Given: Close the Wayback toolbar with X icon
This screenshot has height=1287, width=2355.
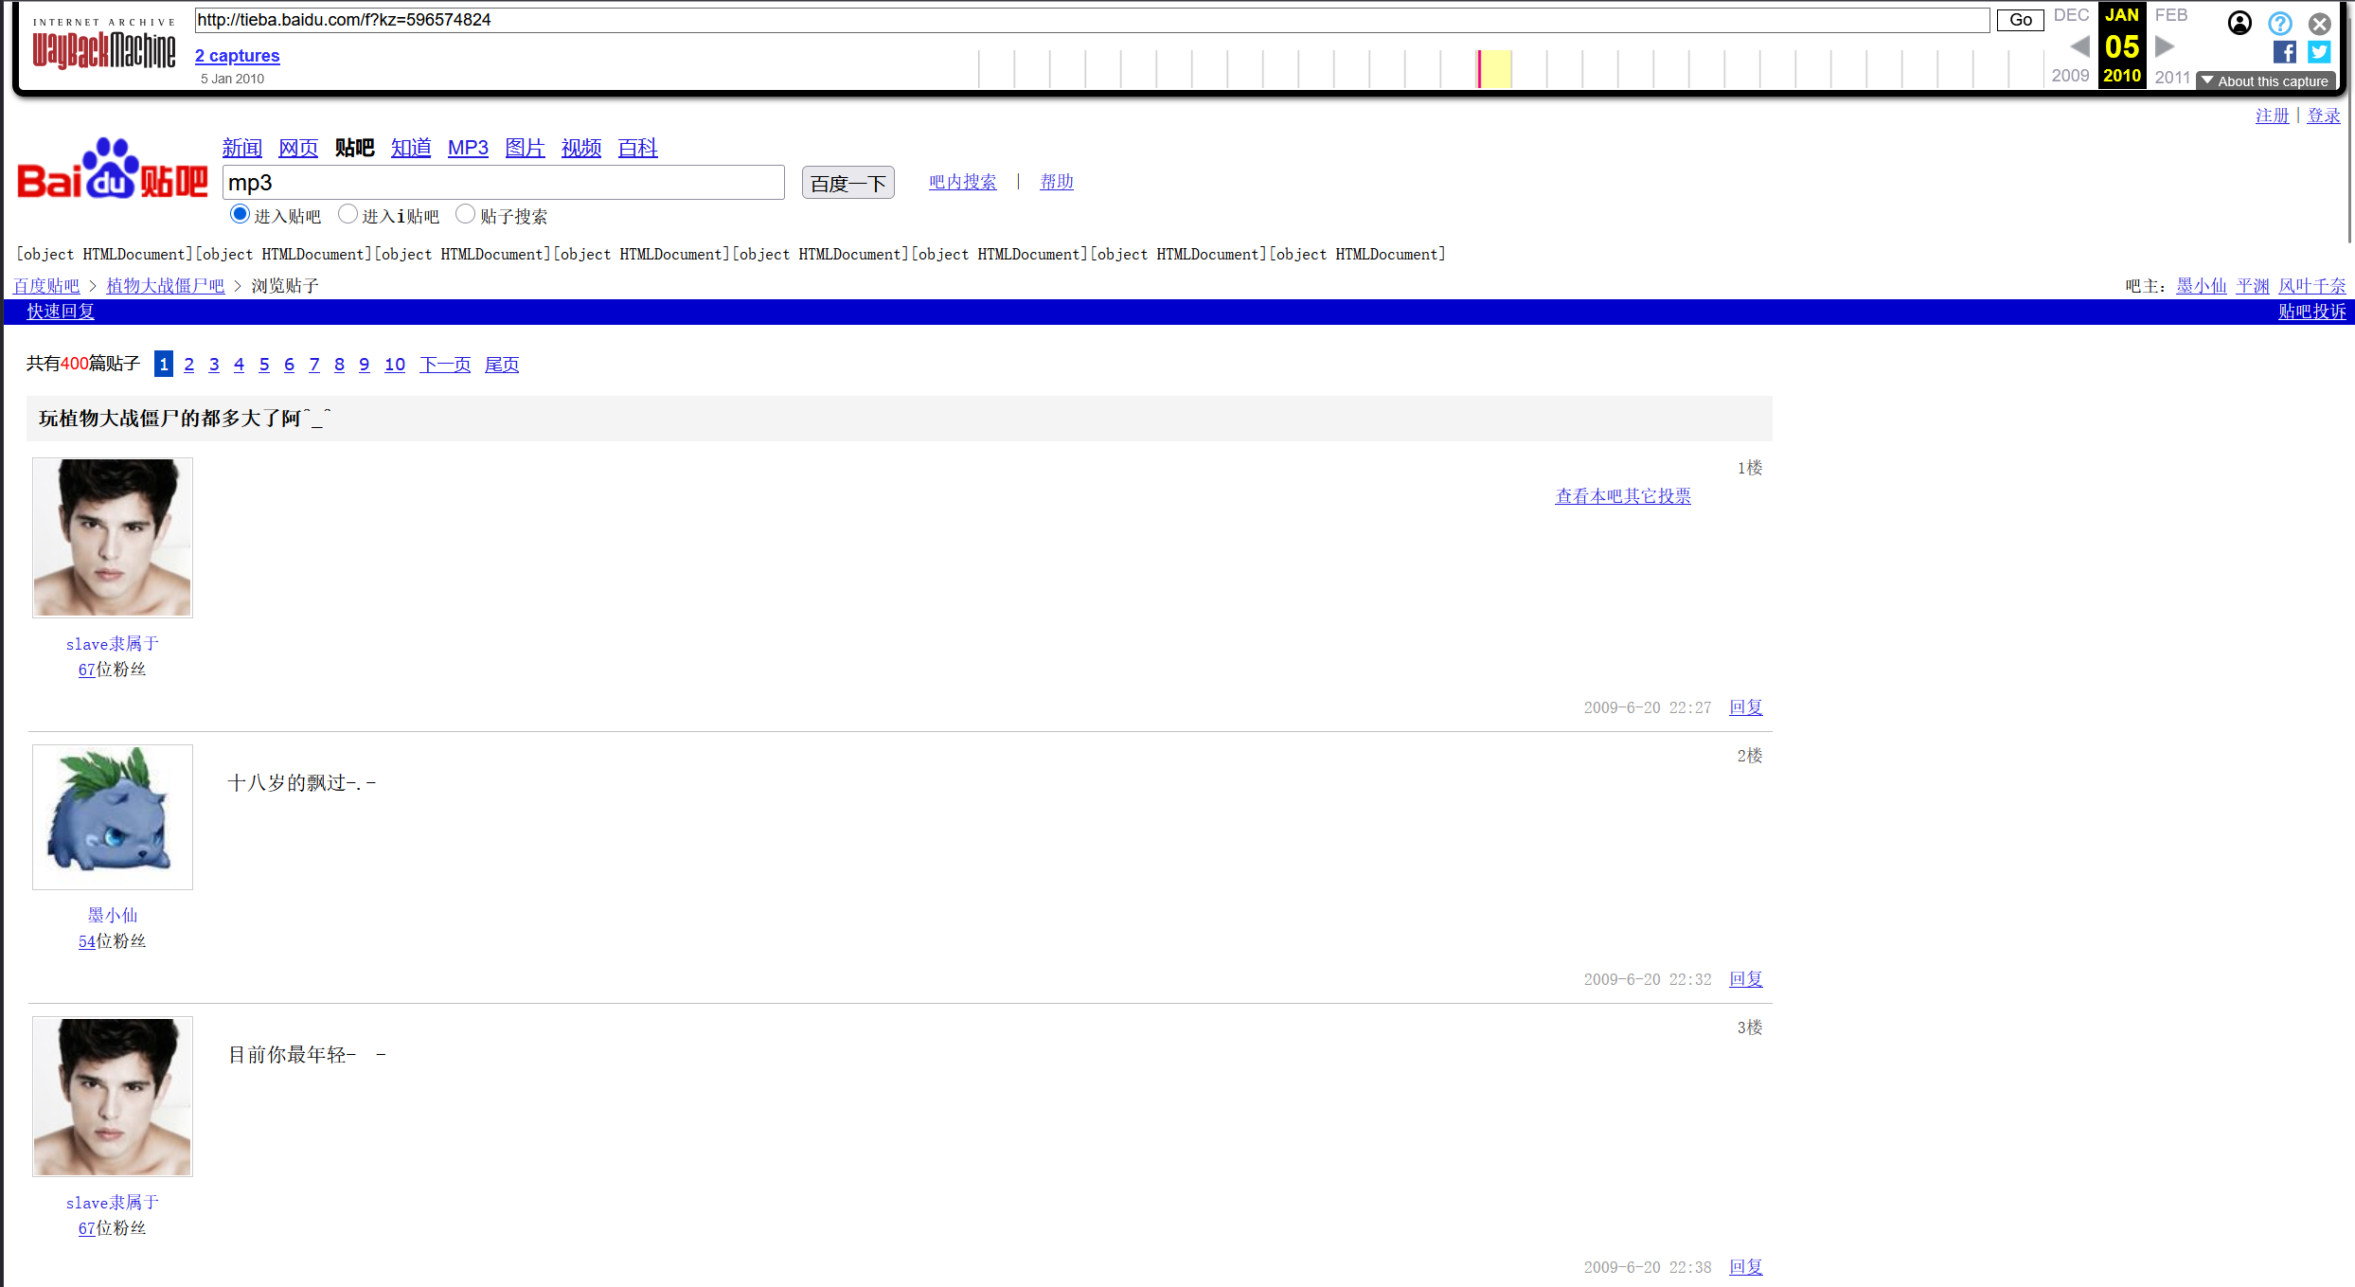Looking at the screenshot, I should 2319,24.
